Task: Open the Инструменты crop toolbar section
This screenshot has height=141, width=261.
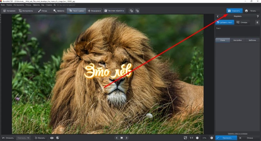Action: [x=26, y=11]
